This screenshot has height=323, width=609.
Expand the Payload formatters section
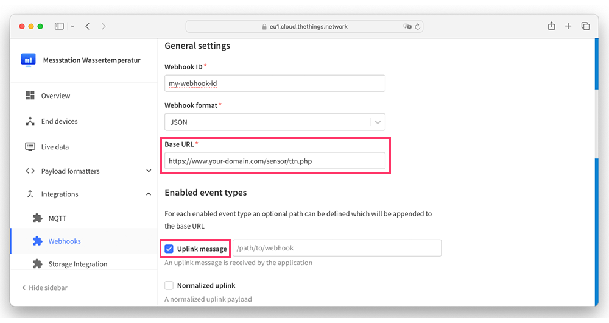point(149,171)
